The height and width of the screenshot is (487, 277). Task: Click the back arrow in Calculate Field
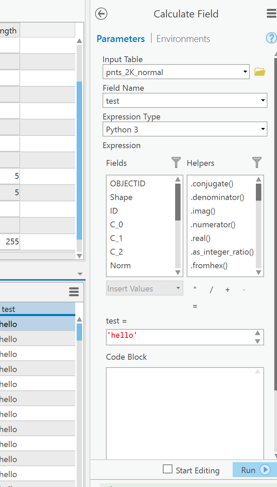tap(101, 14)
